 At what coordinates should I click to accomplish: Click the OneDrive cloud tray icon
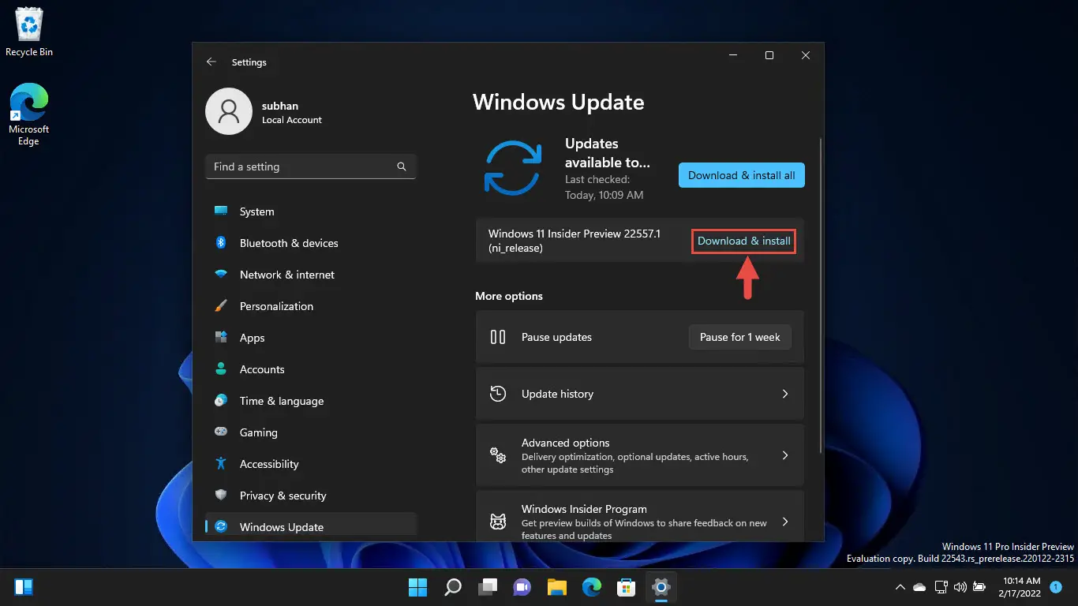click(919, 587)
